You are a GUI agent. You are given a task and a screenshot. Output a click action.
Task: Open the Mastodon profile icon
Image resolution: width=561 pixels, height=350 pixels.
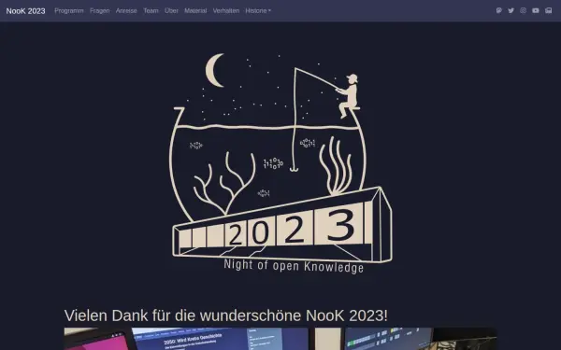(x=498, y=10)
